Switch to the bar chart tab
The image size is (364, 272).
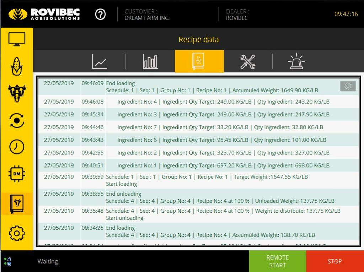pyautogui.click(x=150, y=61)
